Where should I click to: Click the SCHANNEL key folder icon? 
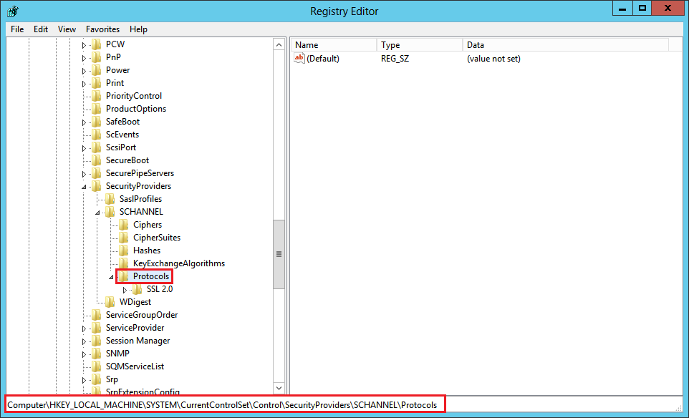(110, 211)
